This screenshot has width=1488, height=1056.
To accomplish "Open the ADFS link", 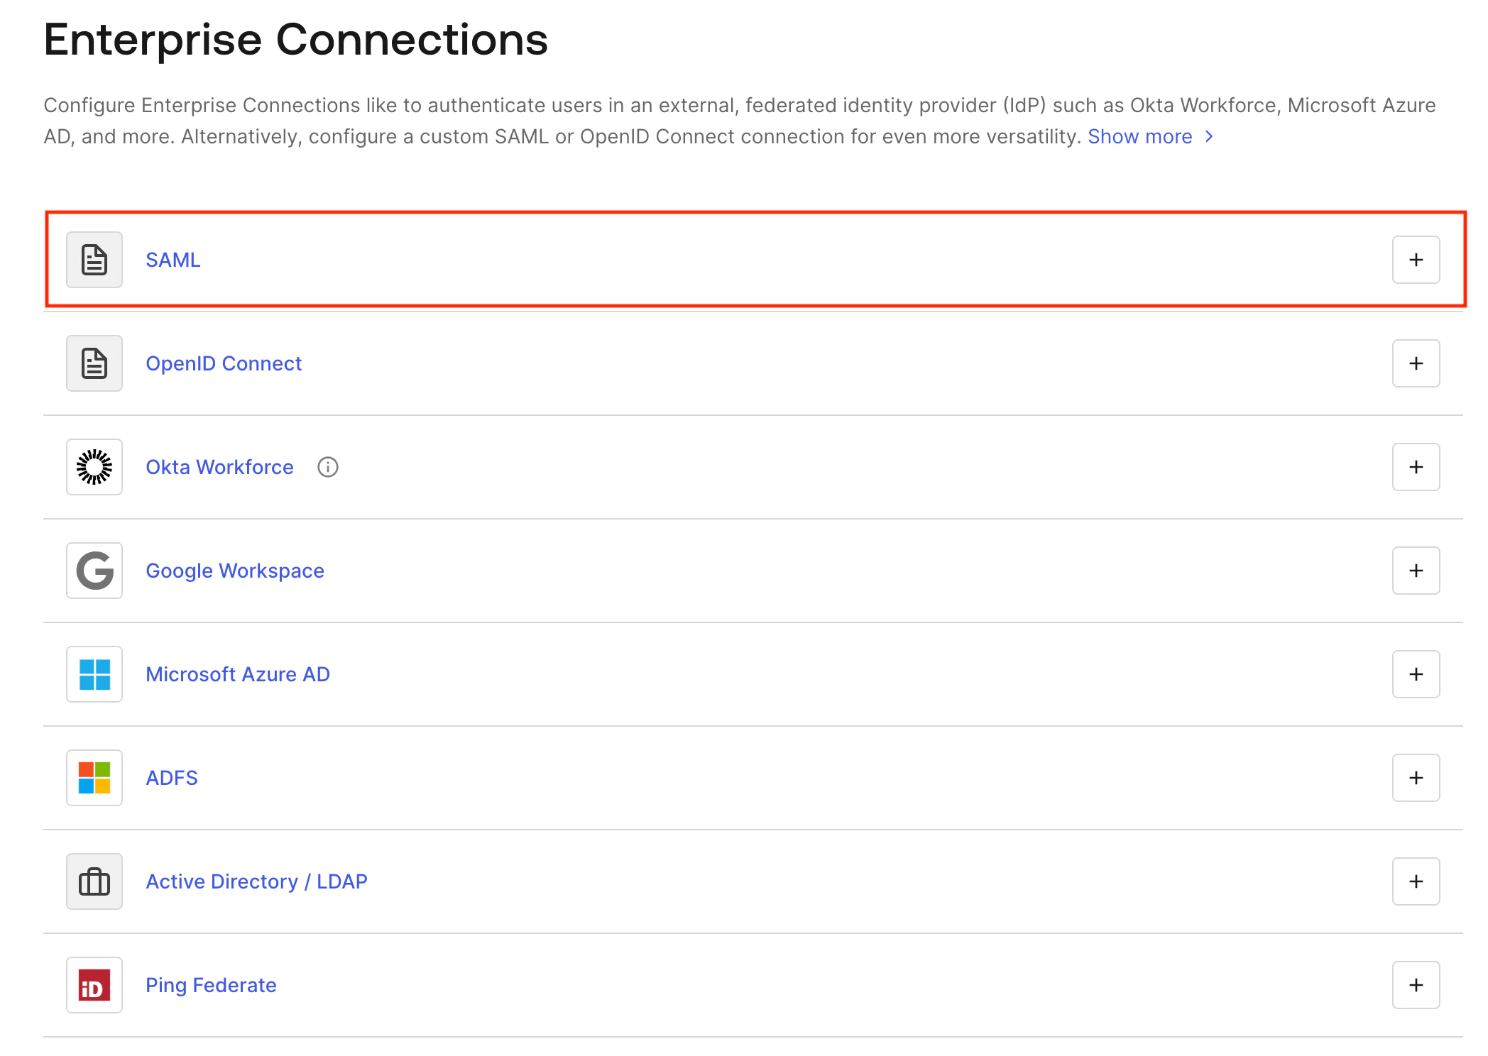I will point(172,778).
